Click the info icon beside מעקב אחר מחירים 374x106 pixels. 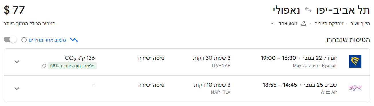coord(24,40)
